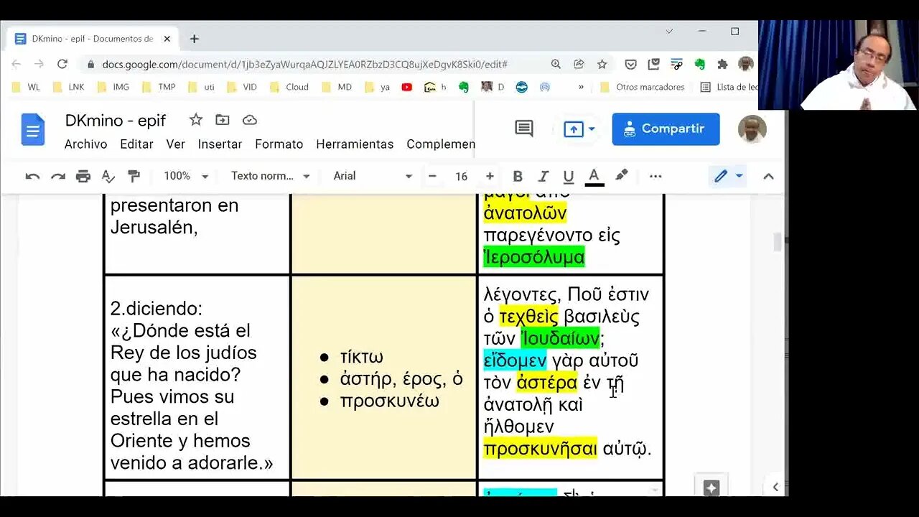Click the Compartir share button
The image size is (919, 517).
(x=666, y=129)
